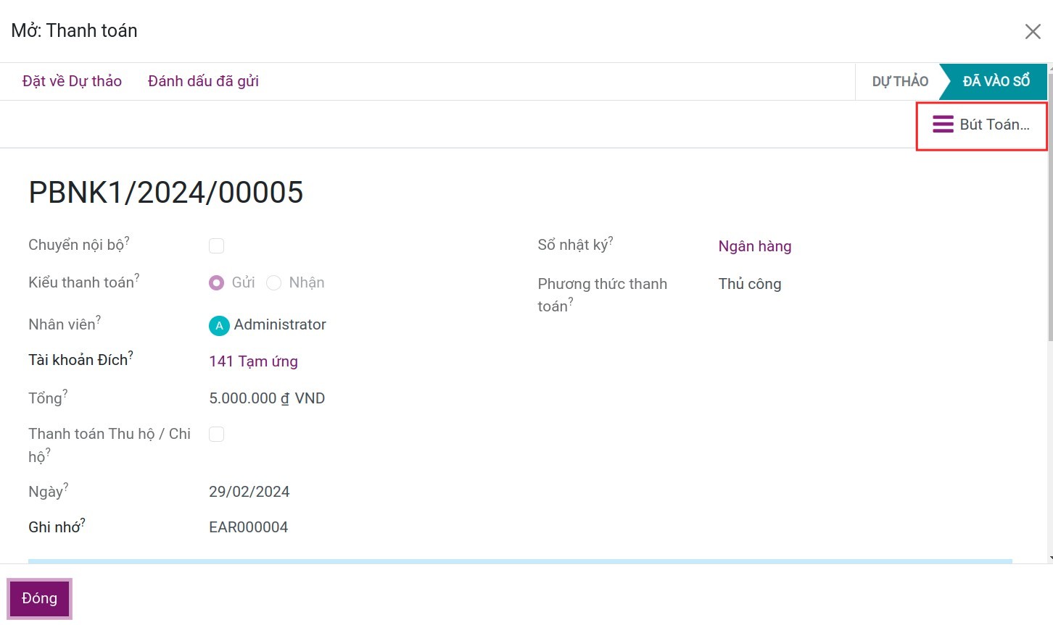Toggle the Thanh toán Thu hộ / Chi hộ checkbox
The height and width of the screenshot is (625, 1053).
pyautogui.click(x=216, y=434)
